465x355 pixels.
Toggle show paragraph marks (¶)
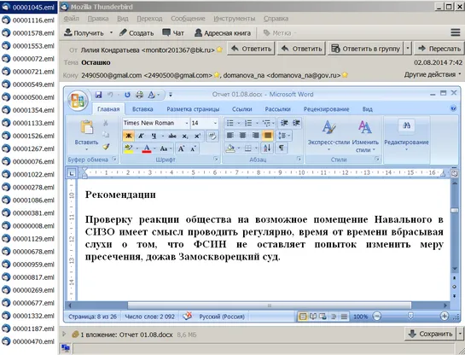(x=282, y=148)
